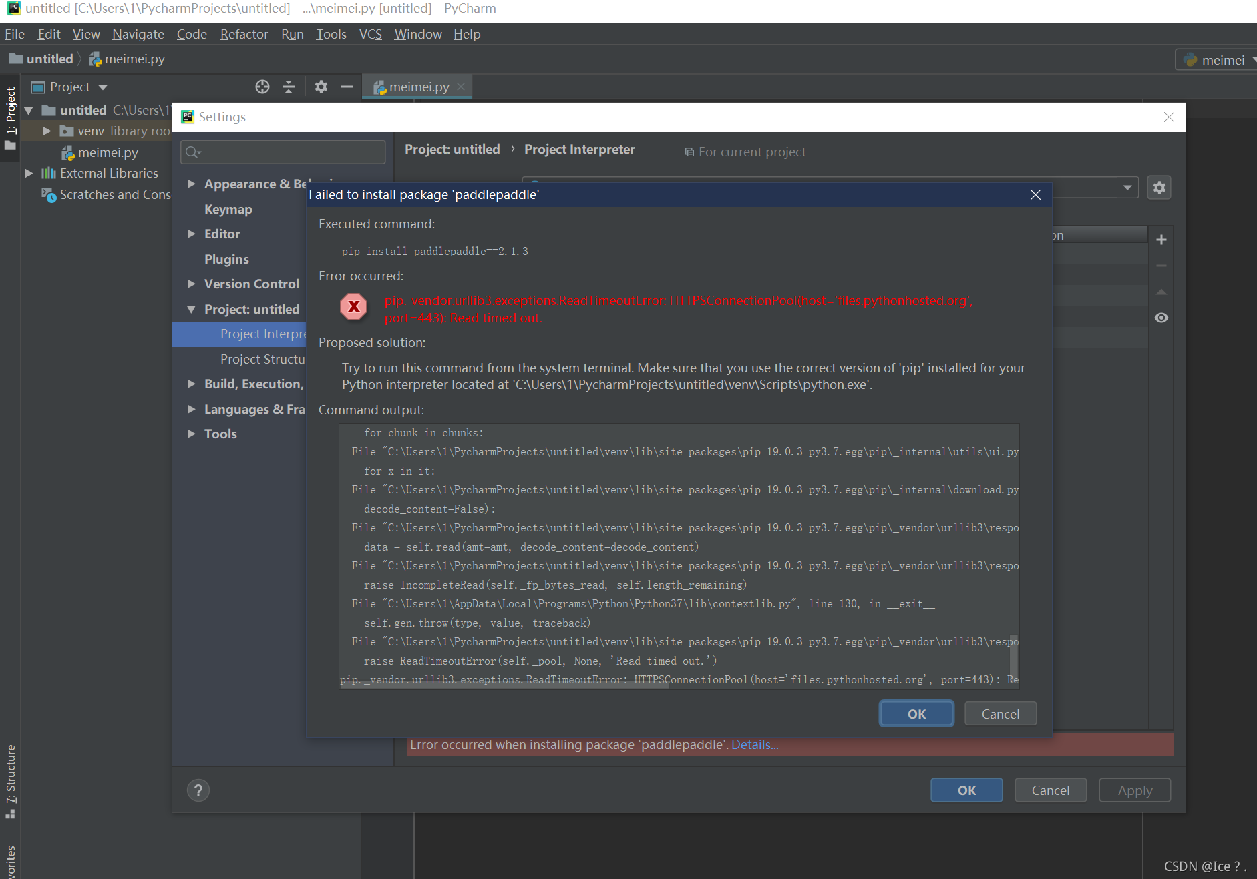Expand the Tools settings section
Screen dimensions: 1257x879
click(x=192, y=434)
